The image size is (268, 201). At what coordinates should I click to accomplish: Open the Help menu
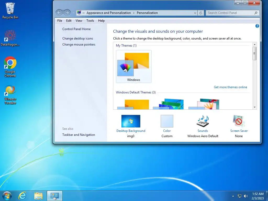pyautogui.click(x=101, y=21)
